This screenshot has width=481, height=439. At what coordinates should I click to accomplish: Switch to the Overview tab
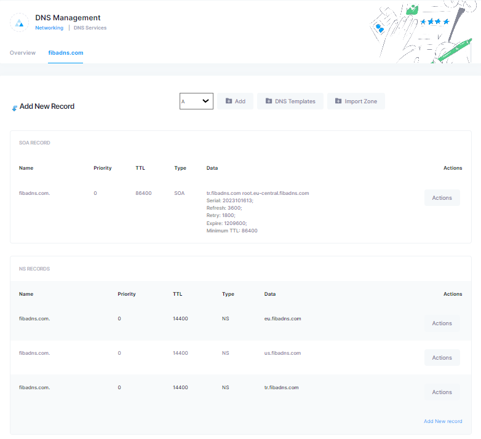point(23,53)
